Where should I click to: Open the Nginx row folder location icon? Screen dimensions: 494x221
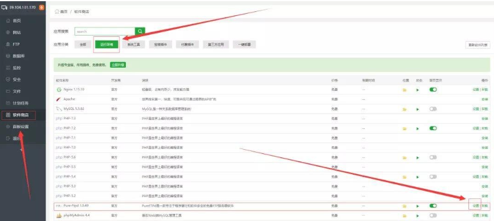(x=404, y=90)
